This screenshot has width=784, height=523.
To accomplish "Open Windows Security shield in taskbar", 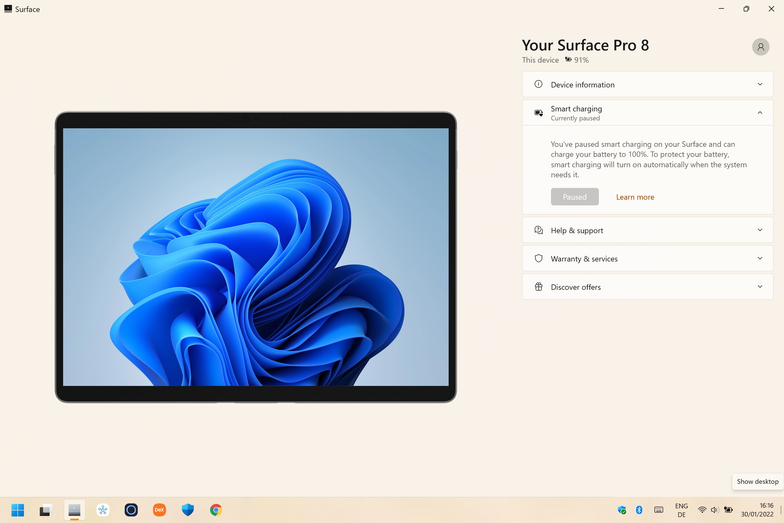I will 188,510.
